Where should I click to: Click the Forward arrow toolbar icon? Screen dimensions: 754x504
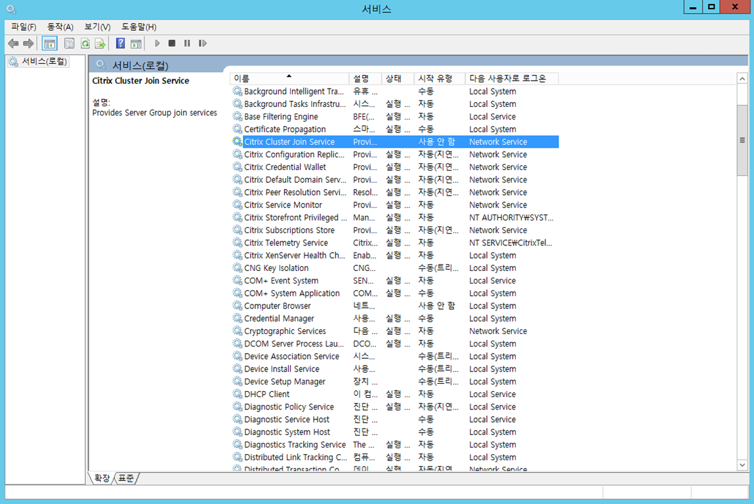(28, 44)
